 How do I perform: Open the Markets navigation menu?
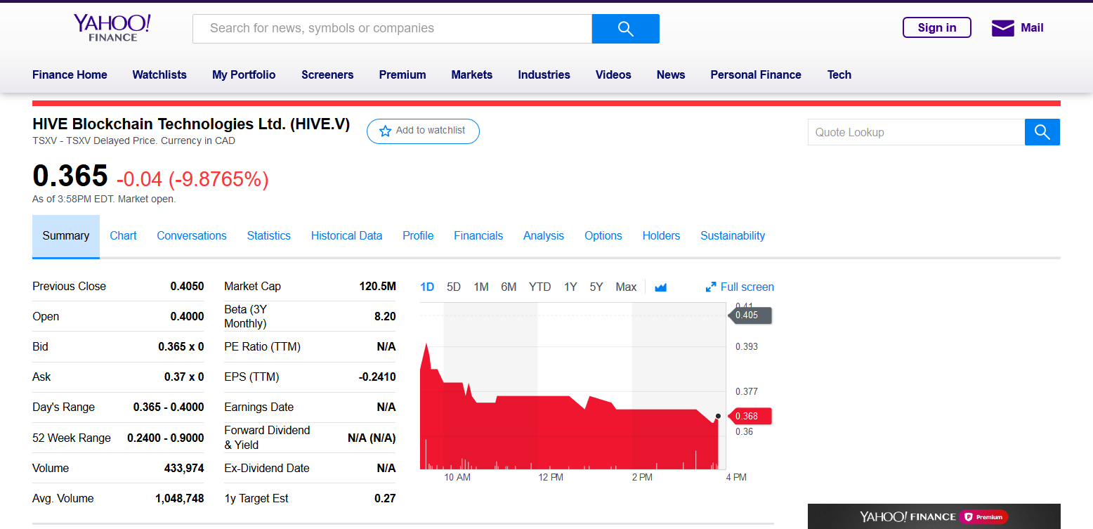point(471,74)
